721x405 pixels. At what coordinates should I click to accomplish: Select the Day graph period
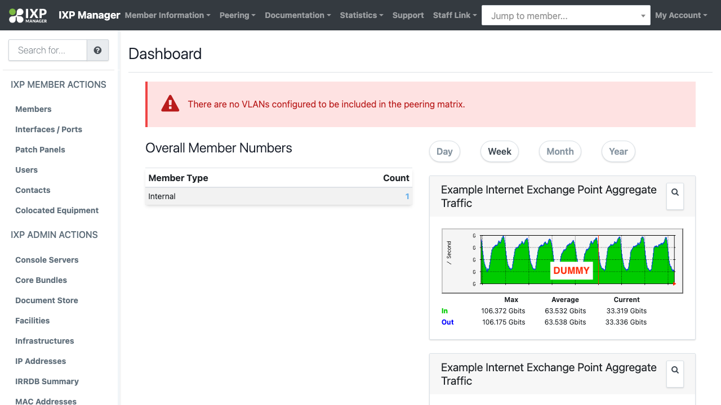tap(444, 151)
